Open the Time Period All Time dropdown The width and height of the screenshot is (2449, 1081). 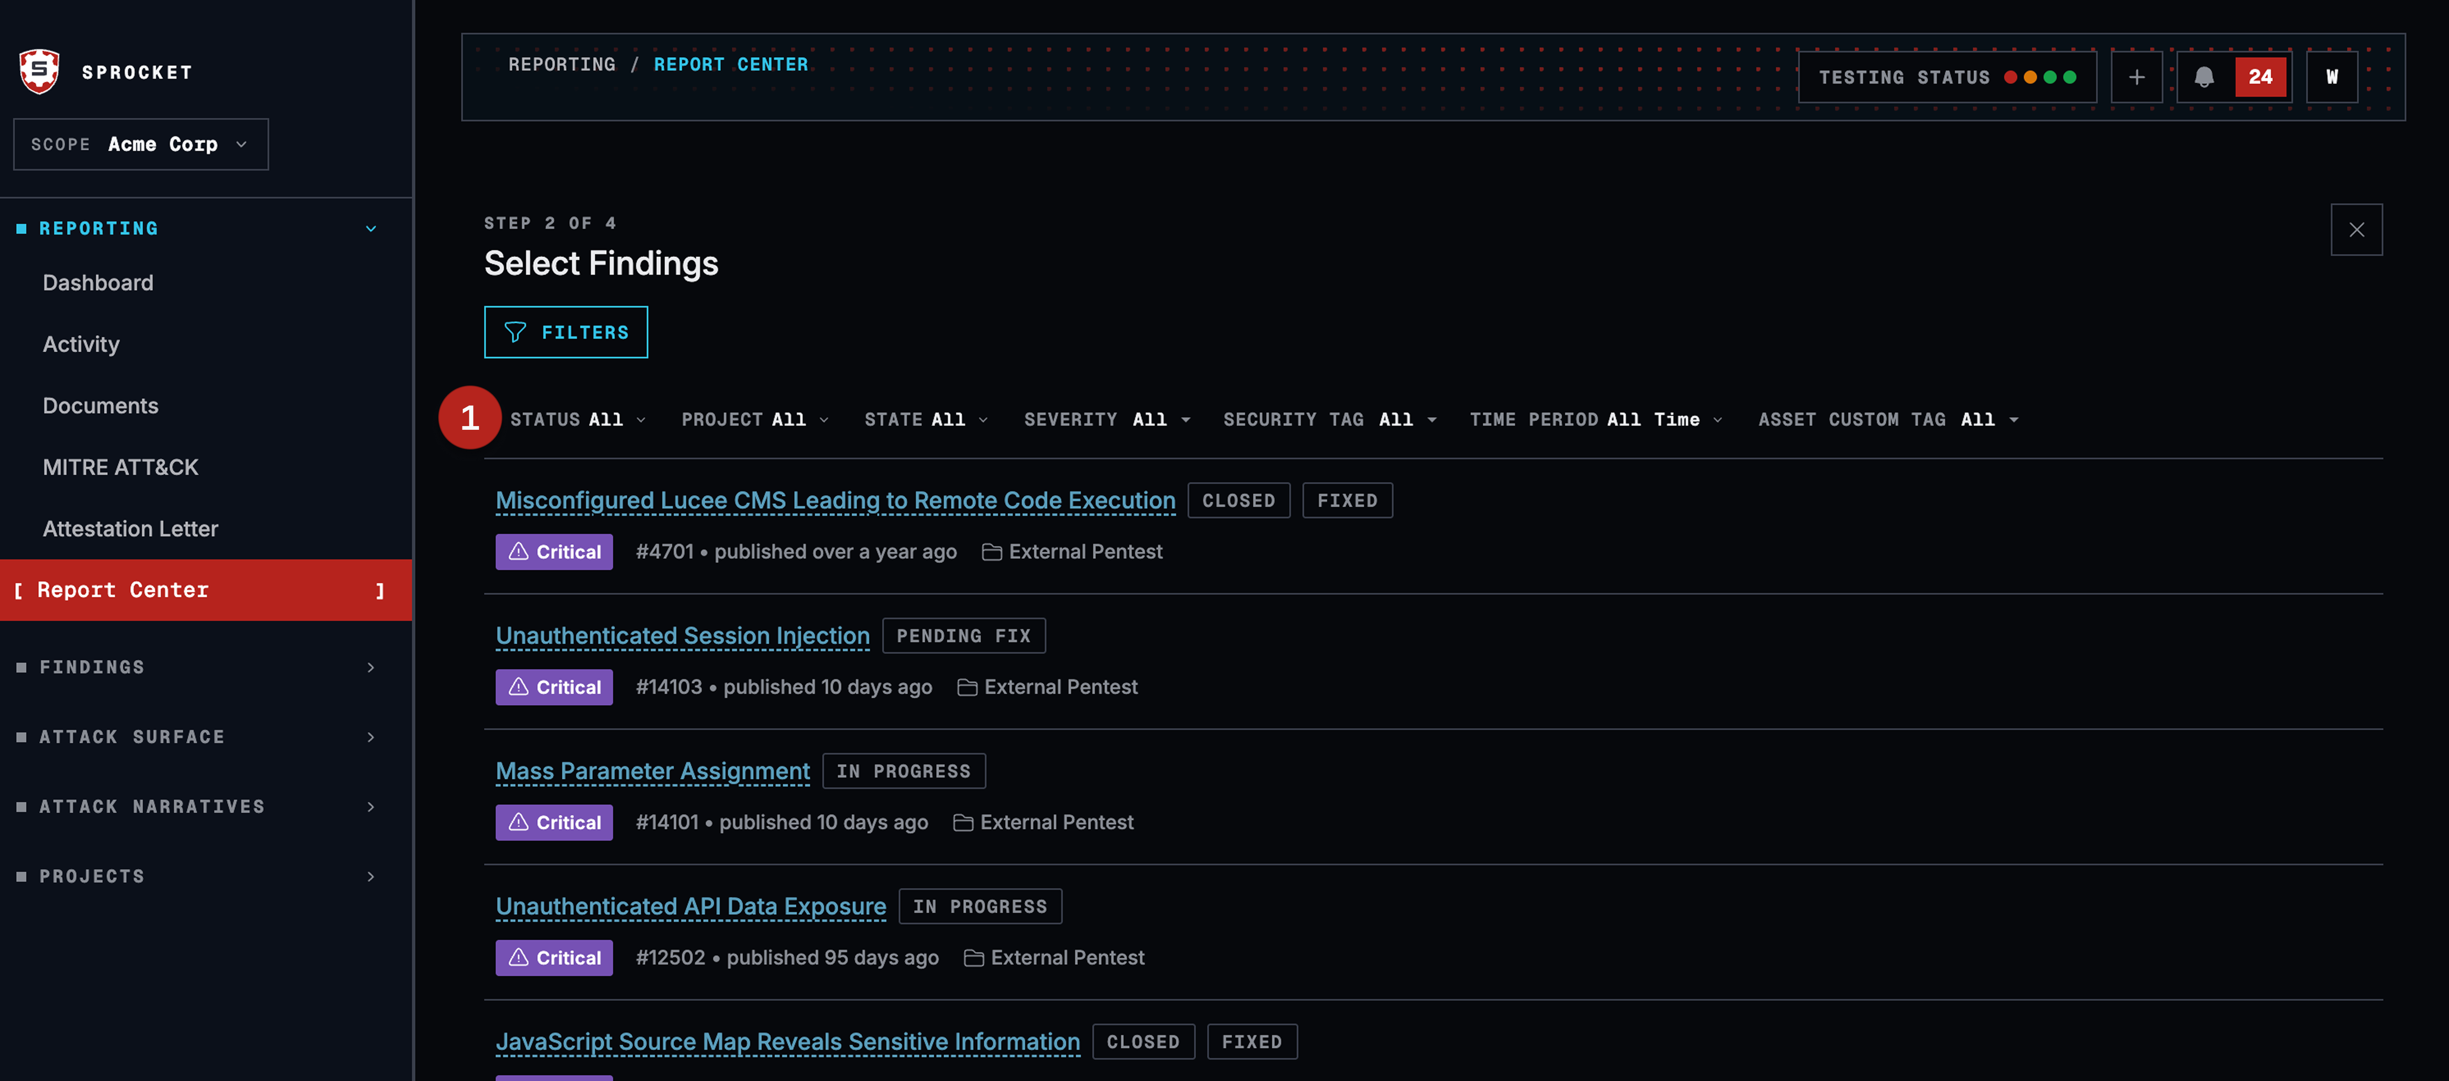[1596, 419]
